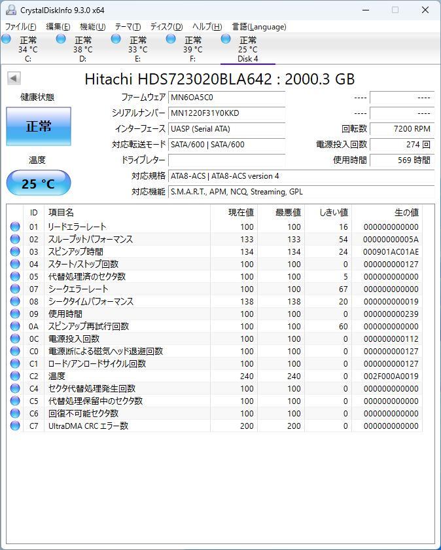Image resolution: width=441 pixels, height=550 pixels.
Task: Click the previous disk arrow button
Action: [x=14, y=78]
